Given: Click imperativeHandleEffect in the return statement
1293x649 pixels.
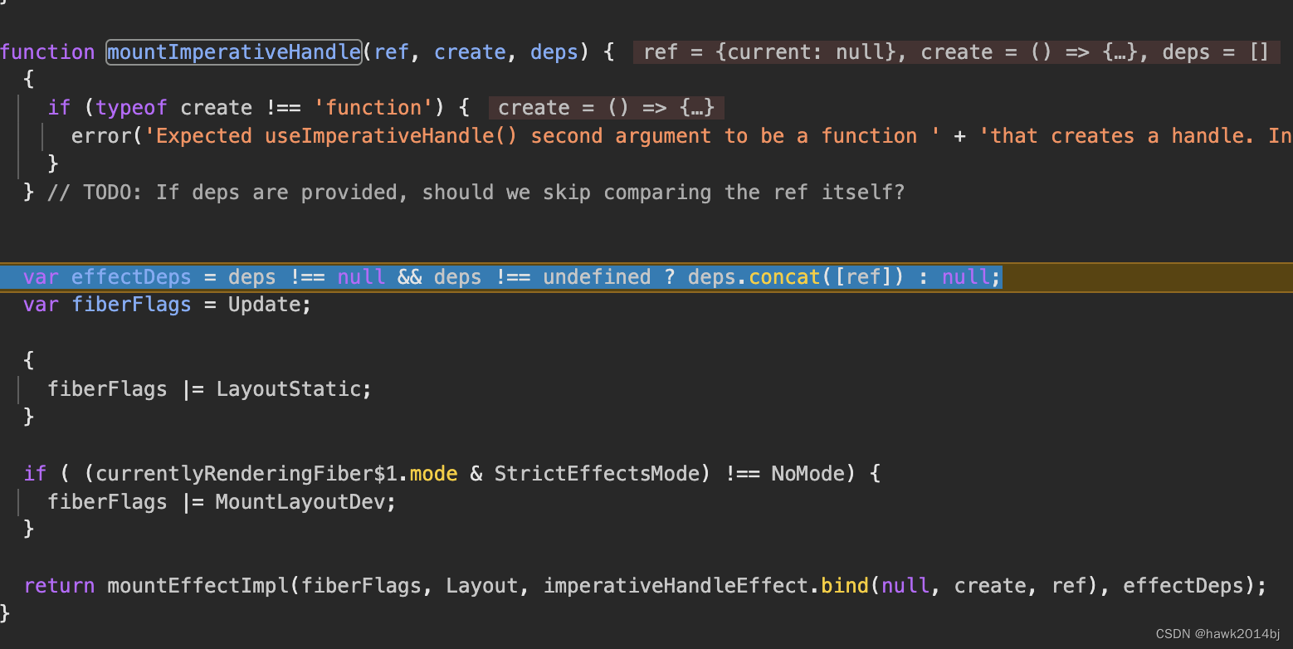Looking at the screenshot, I should click(x=676, y=586).
